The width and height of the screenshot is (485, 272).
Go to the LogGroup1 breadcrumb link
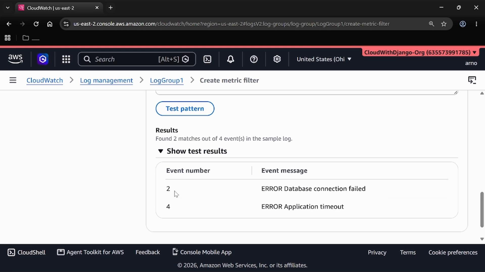pyautogui.click(x=167, y=80)
